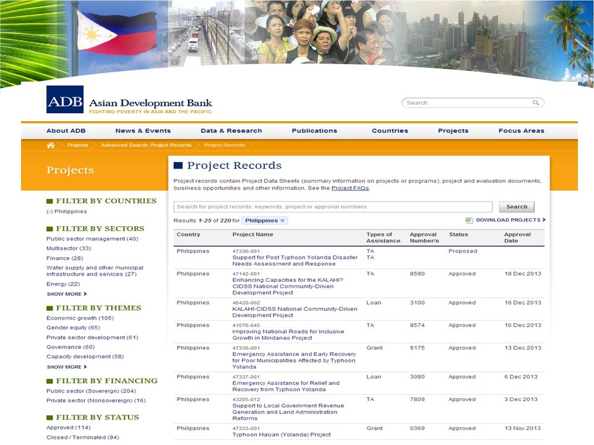Open Typhoon Haiyan (Yolanda) Project
Screen dimensions: 594x445
click(x=282, y=434)
